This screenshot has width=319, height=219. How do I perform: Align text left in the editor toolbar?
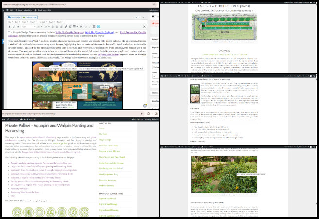click(53, 27)
